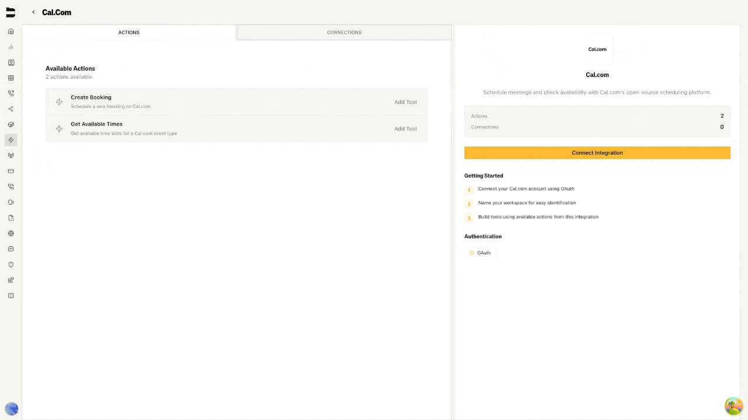Open the share nodes sidebar icon

pos(11,109)
